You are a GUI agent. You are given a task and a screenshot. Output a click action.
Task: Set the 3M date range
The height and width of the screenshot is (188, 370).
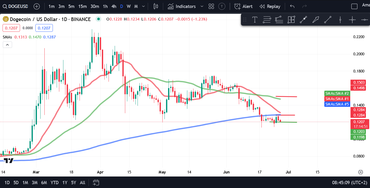[x=35, y=183]
